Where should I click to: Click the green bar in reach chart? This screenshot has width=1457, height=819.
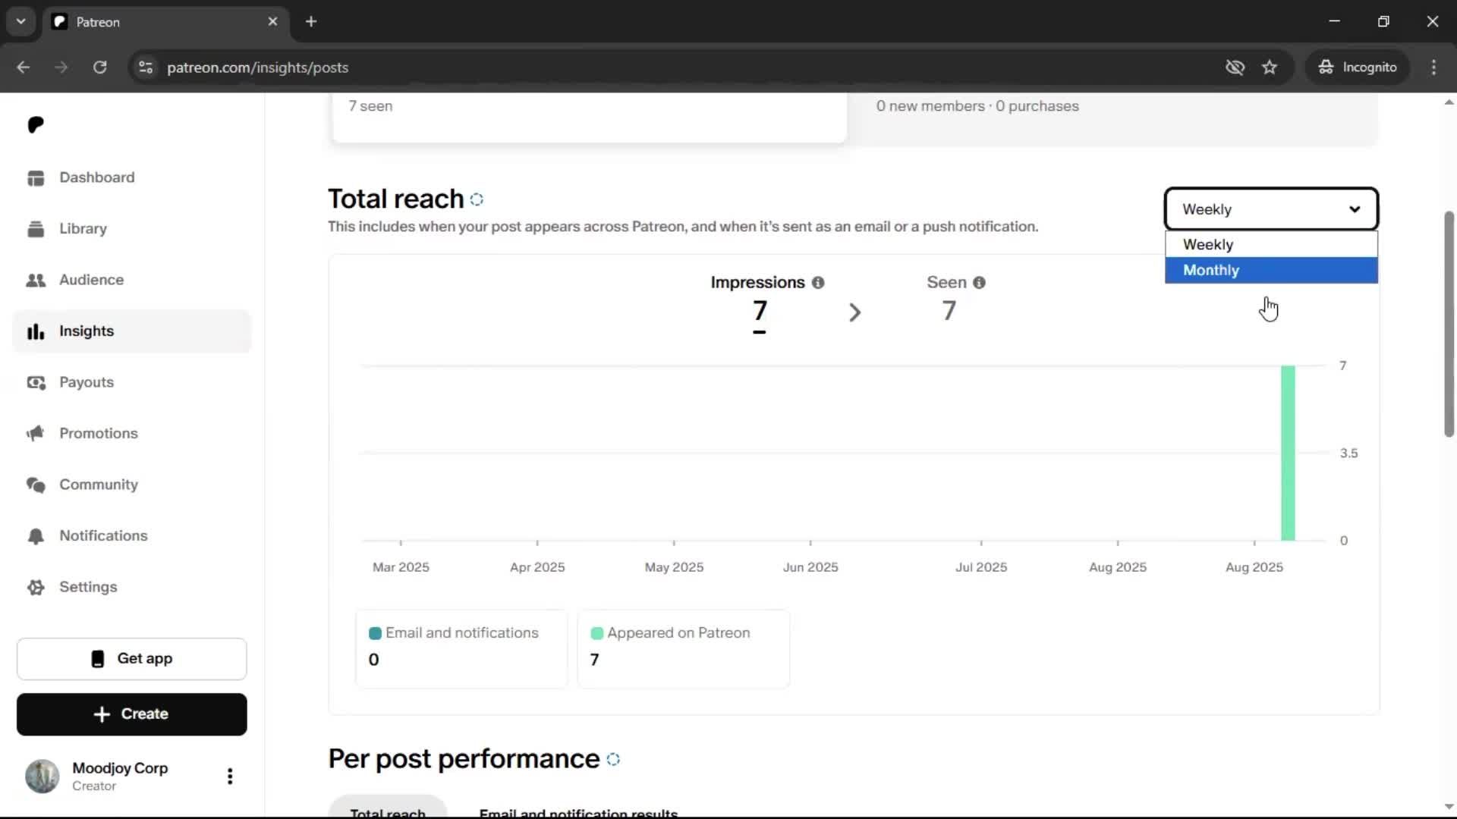pos(1288,453)
